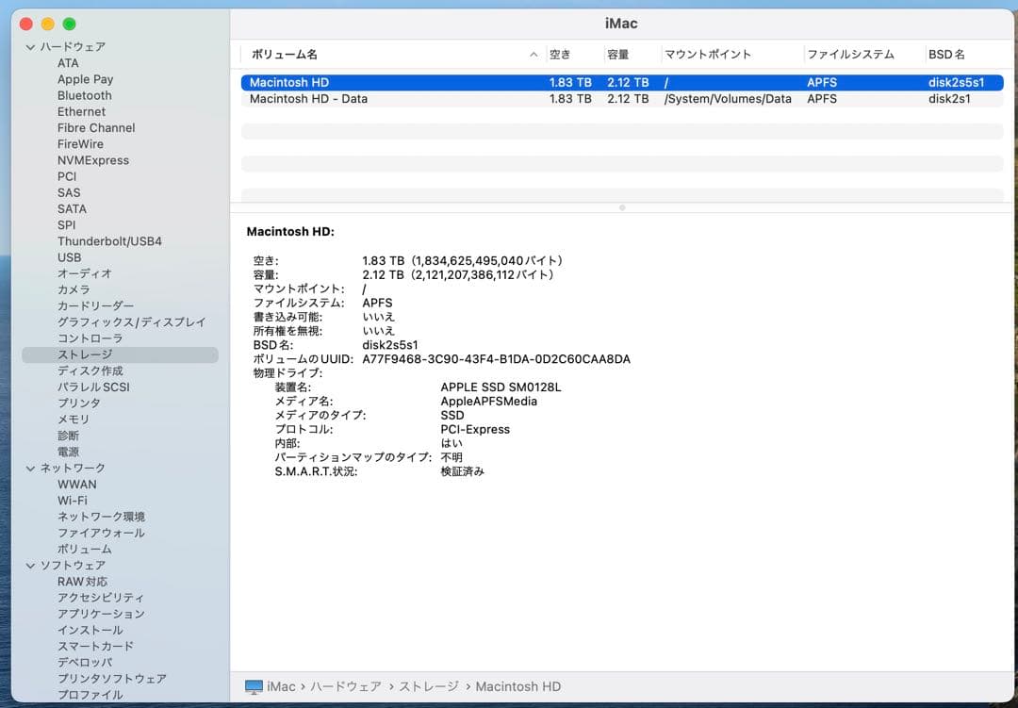The width and height of the screenshot is (1018, 708).
Task: Click Macintosh HD in the breadcrumb path
Action: (x=518, y=686)
